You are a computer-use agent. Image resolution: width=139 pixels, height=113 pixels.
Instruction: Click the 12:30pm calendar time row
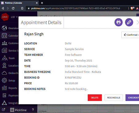[x=42, y=111]
